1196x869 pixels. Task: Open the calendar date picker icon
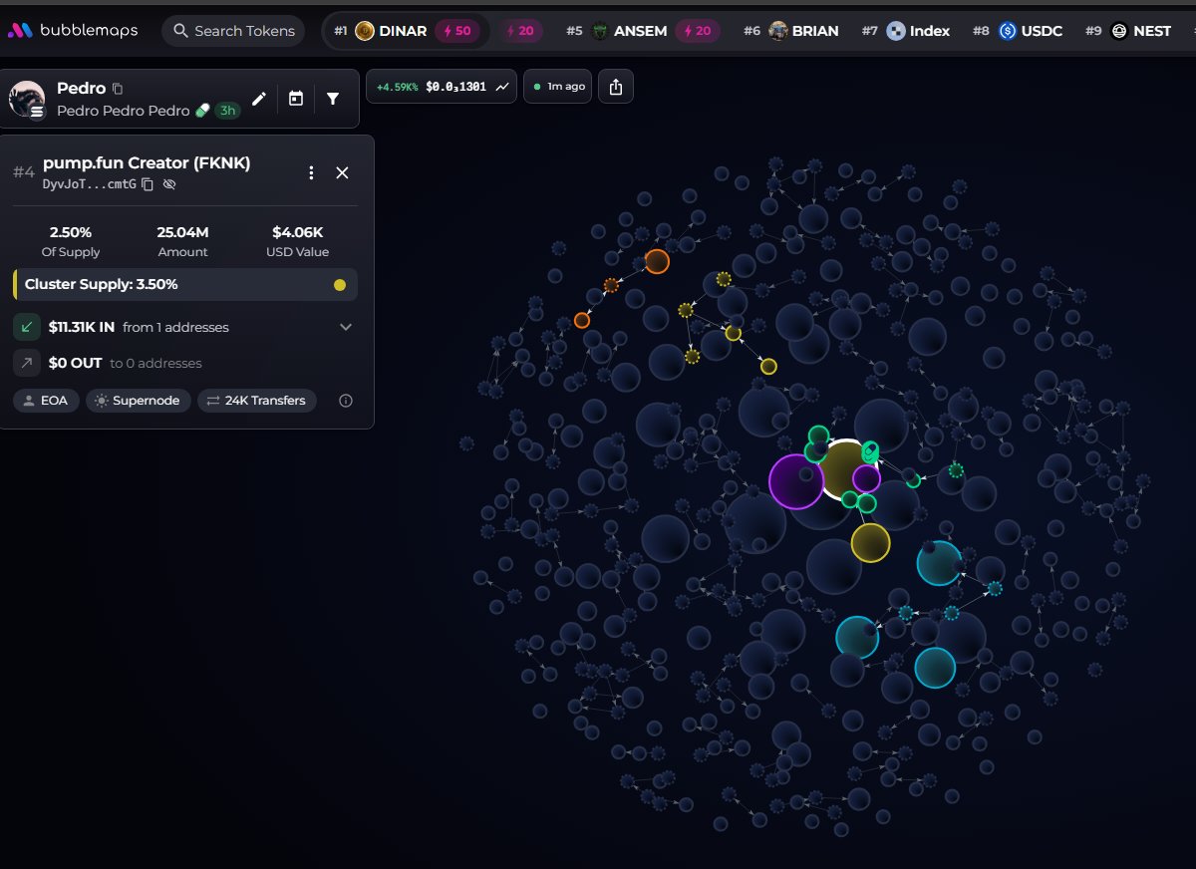[296, 98]
